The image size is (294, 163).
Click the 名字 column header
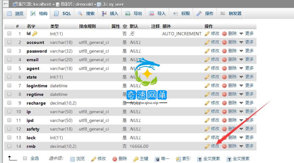tap(31, 27)
